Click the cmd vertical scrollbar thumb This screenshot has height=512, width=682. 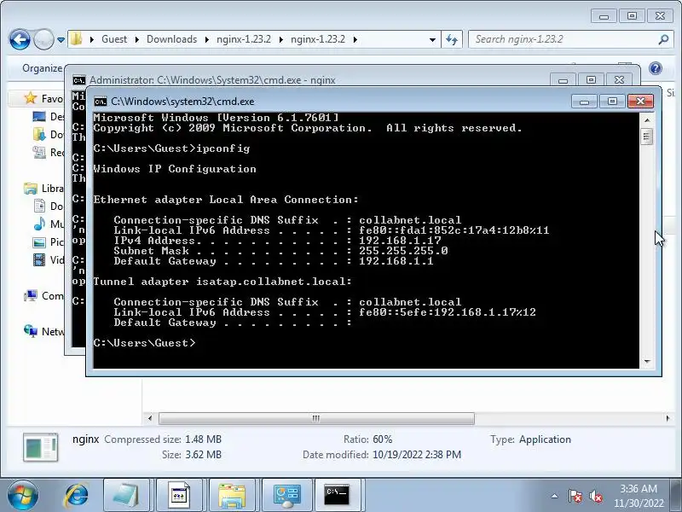[647, 137]
